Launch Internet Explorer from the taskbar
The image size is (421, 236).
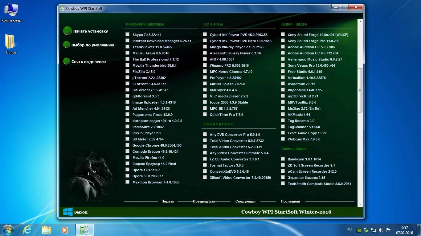coord(28,230)
